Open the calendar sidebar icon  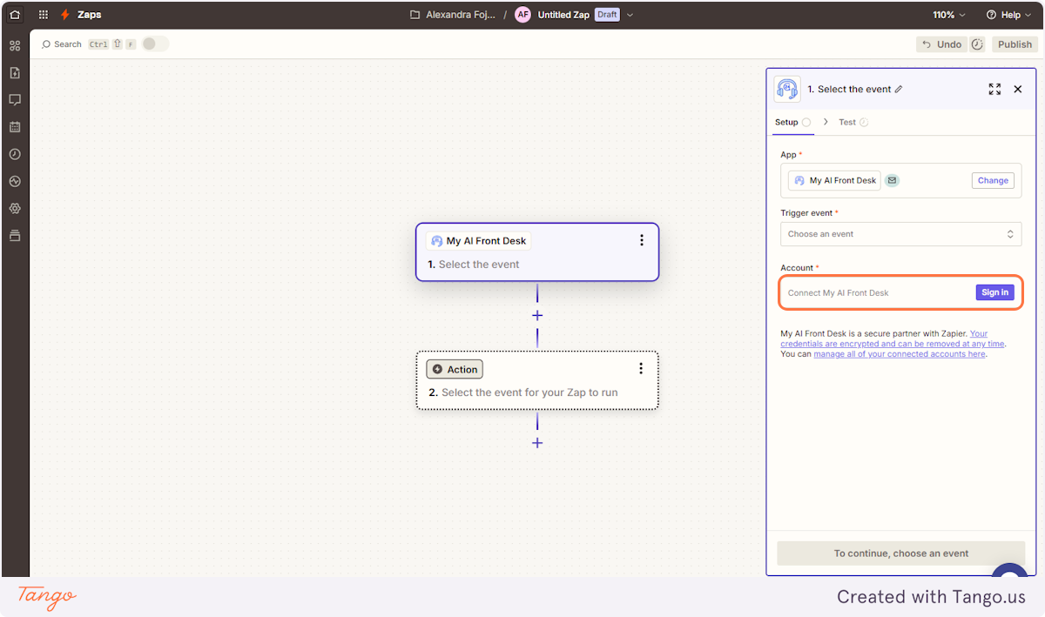tap(15, 127)
